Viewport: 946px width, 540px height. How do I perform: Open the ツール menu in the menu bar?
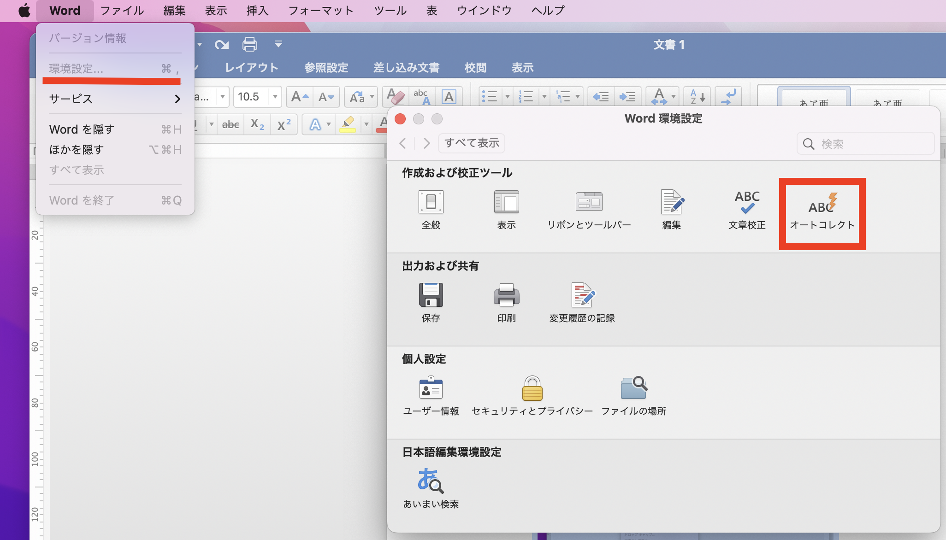[x=390, y=11]
